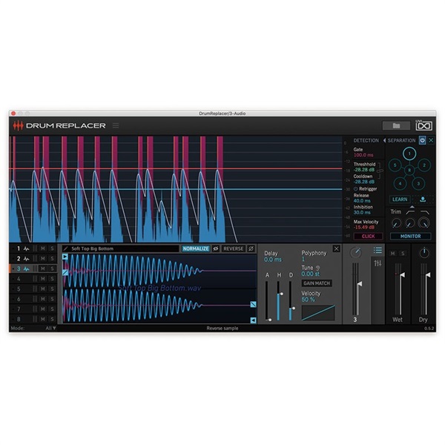445x445 pixels.
Task: Solo sample layer 2
Action: pos(53,259)
